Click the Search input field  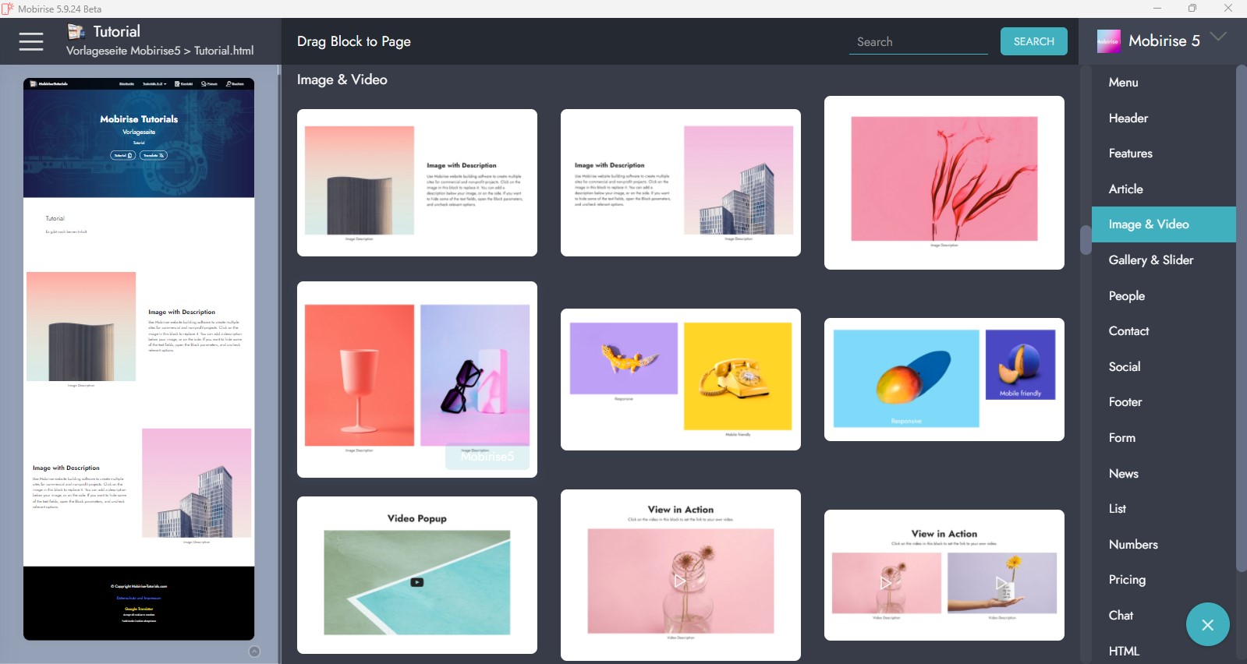click(918, 42)
